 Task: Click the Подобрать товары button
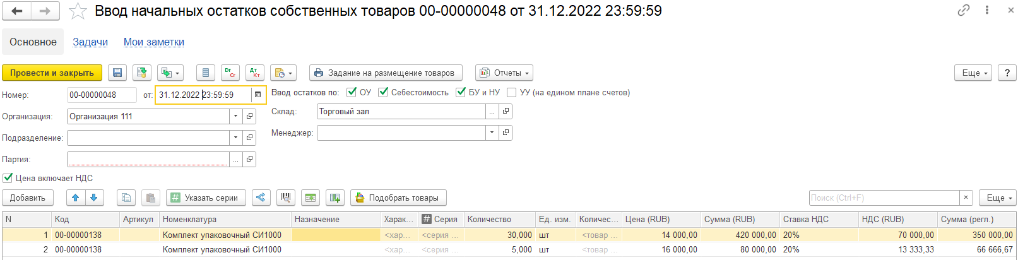tap(398, 198)
